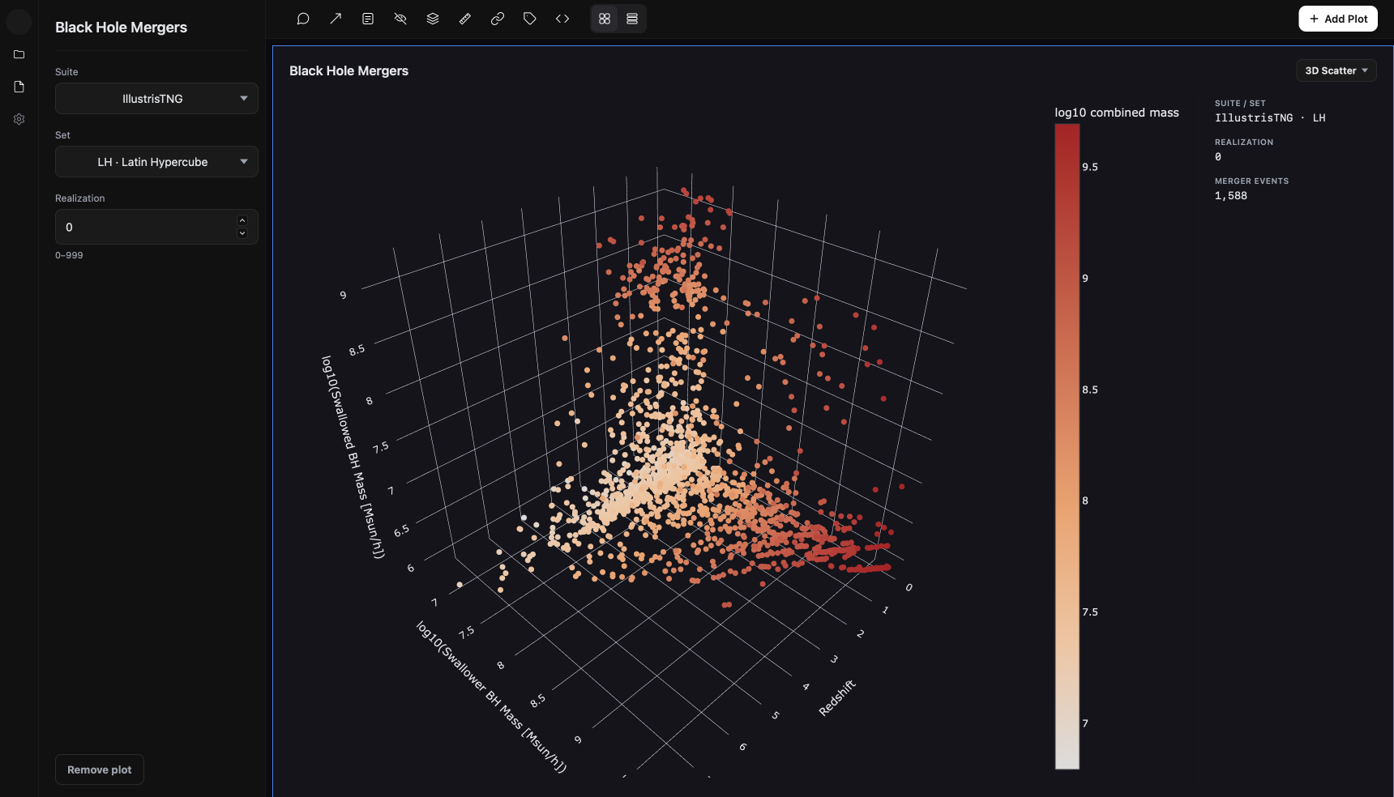Click the IllustrisTNG · LH suite value
Image resolution: width=1394 pixels, height=797 pixels.
point(1270,117)
